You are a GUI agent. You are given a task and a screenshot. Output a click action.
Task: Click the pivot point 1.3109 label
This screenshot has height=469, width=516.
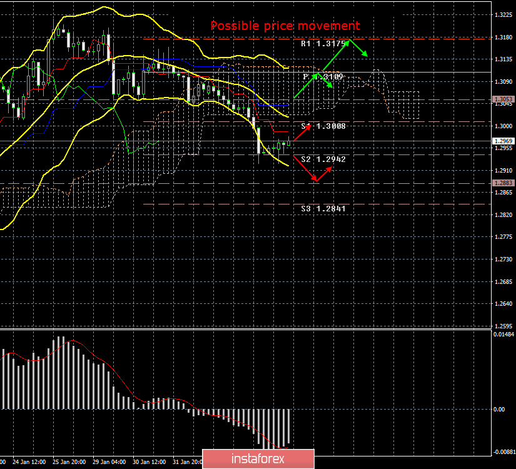(323, 77)
